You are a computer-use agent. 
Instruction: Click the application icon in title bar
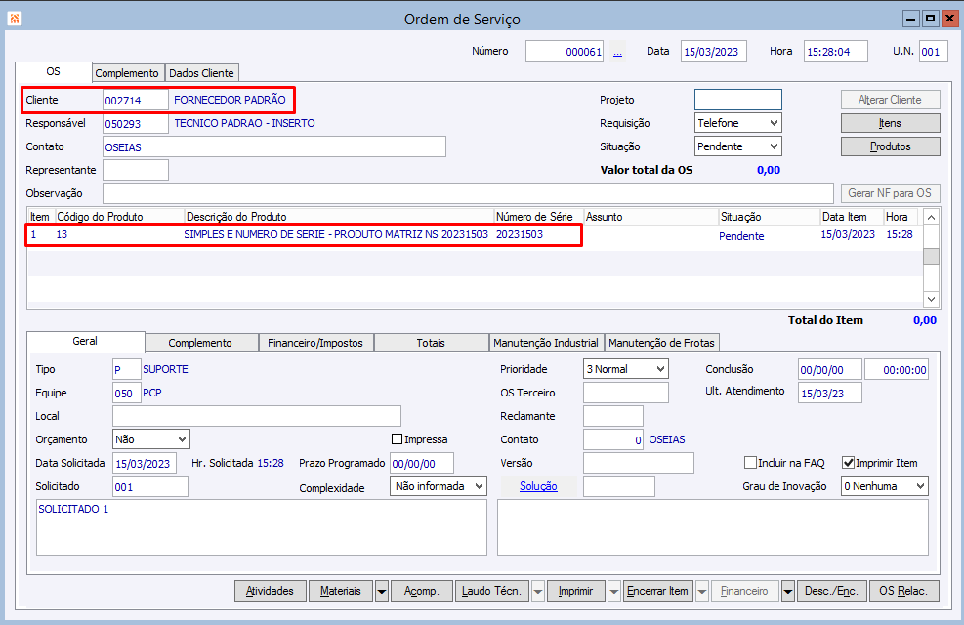14,19
